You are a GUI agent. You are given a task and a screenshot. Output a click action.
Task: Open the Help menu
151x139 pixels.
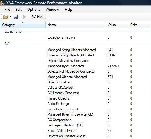coord(68,10)
